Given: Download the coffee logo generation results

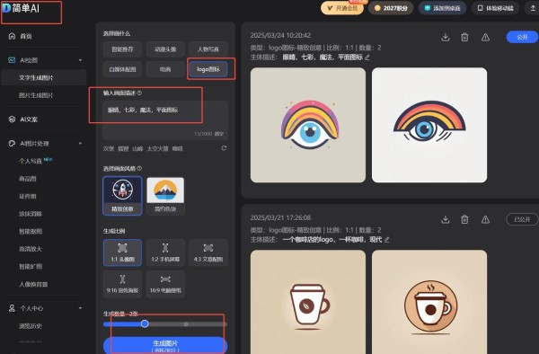Looking at the screenshot, I should [446, 219].
